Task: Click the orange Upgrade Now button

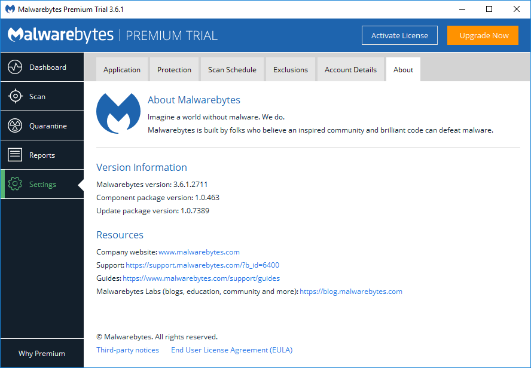Action: (484, 35)
